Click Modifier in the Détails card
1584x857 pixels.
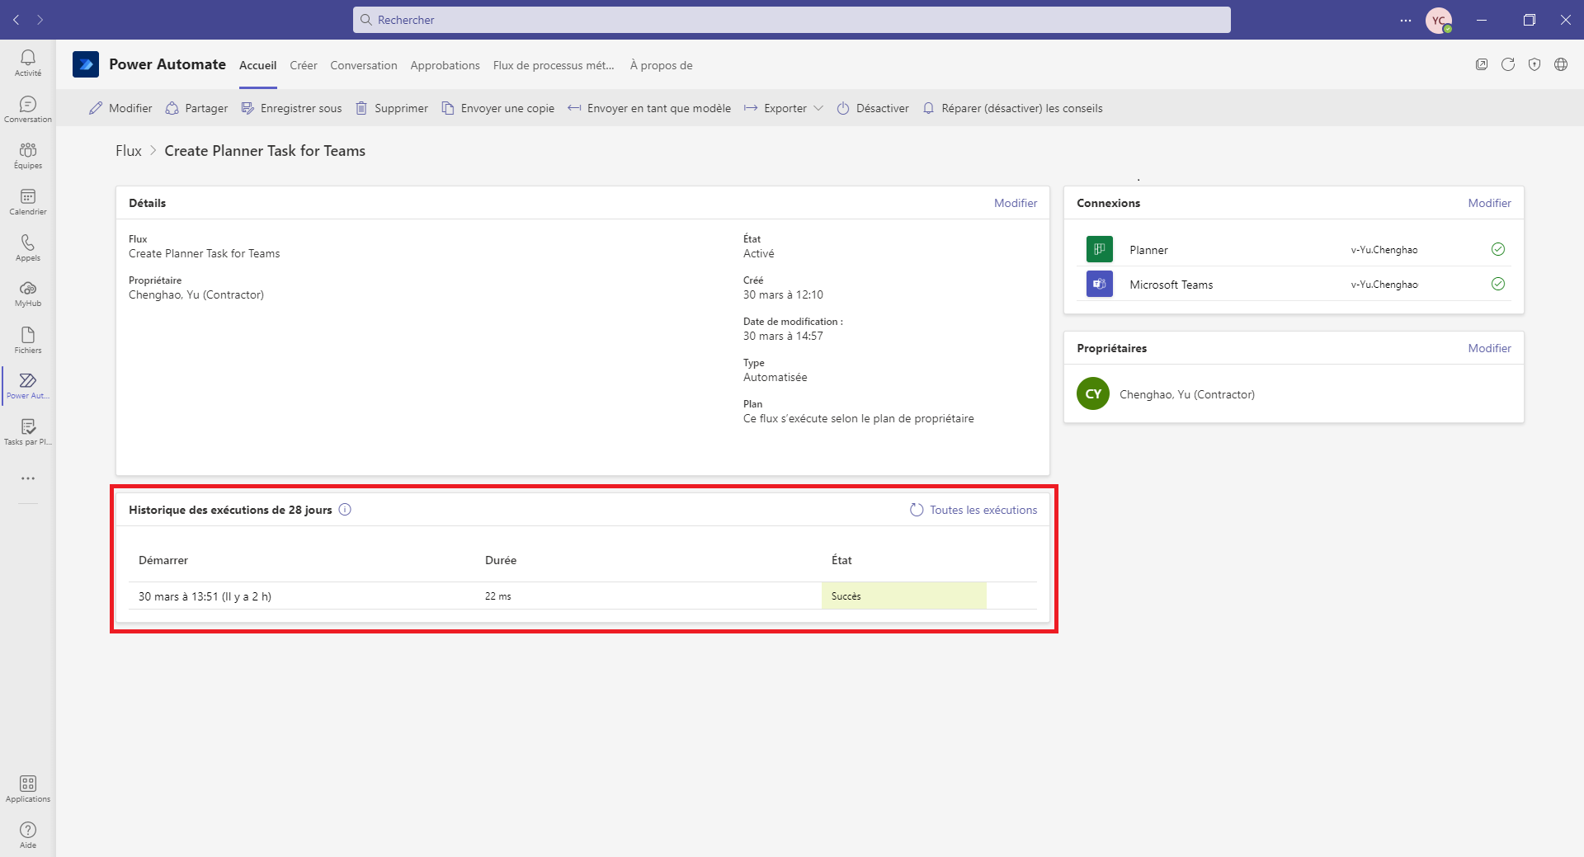click(x=1016, y=203)
